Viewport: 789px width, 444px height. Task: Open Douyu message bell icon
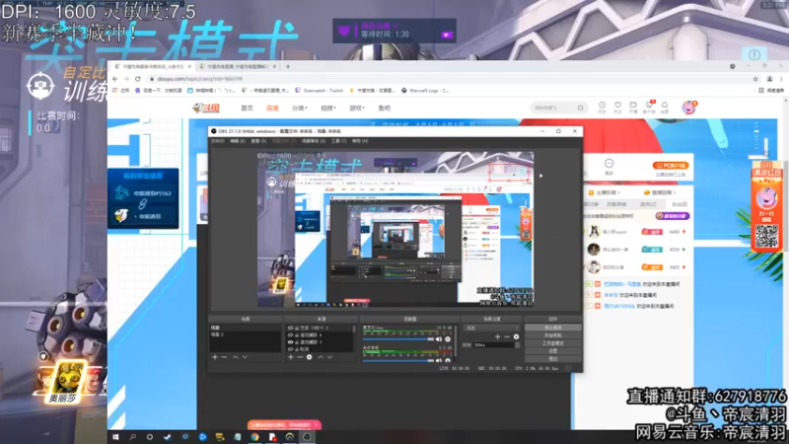coord(665,107)
